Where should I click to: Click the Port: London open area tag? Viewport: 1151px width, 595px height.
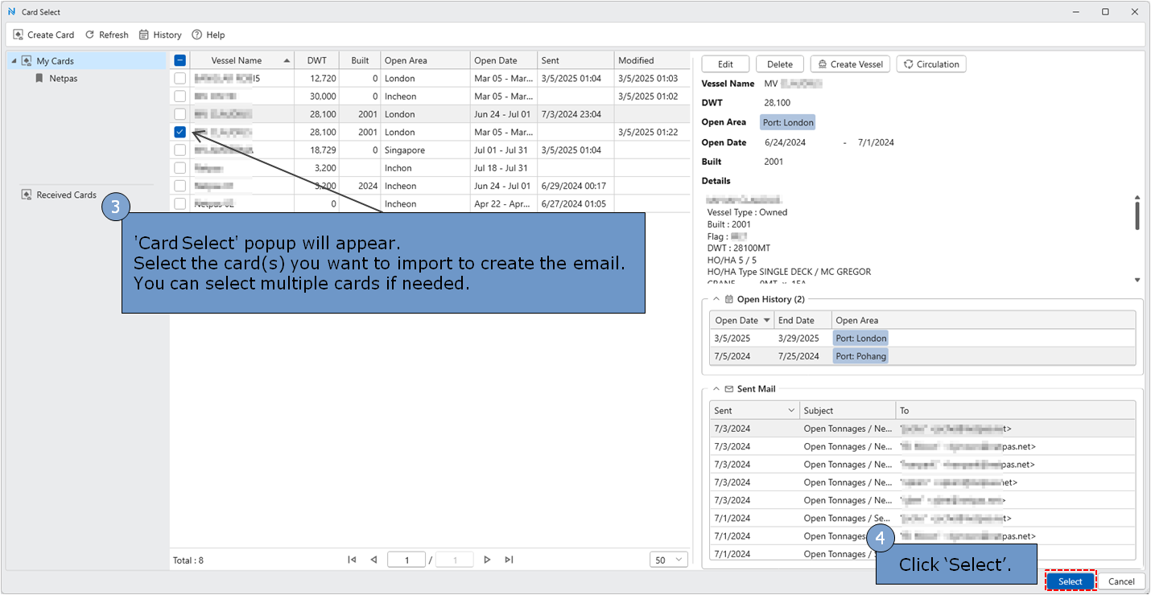click(x=789, y=122)
